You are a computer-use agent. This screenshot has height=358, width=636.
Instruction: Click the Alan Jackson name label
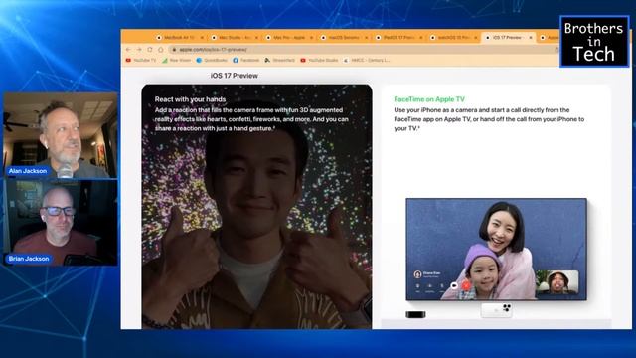(28, 171)
